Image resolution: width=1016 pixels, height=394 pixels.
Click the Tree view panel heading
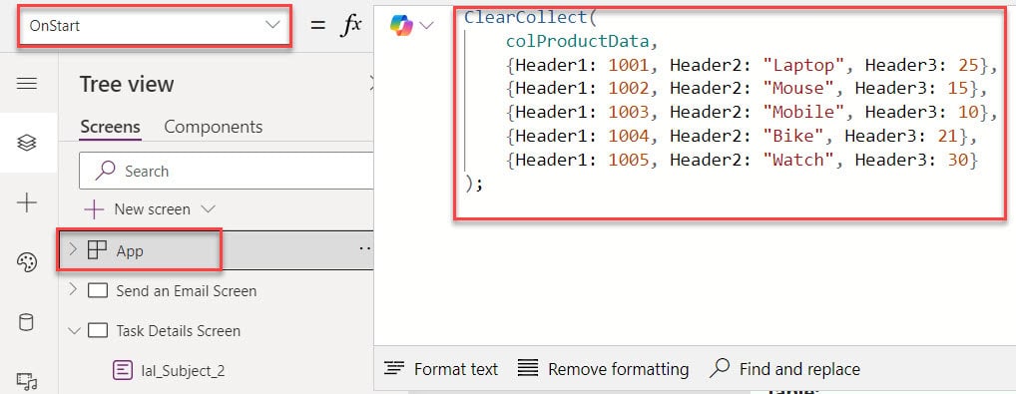(127, 84)
